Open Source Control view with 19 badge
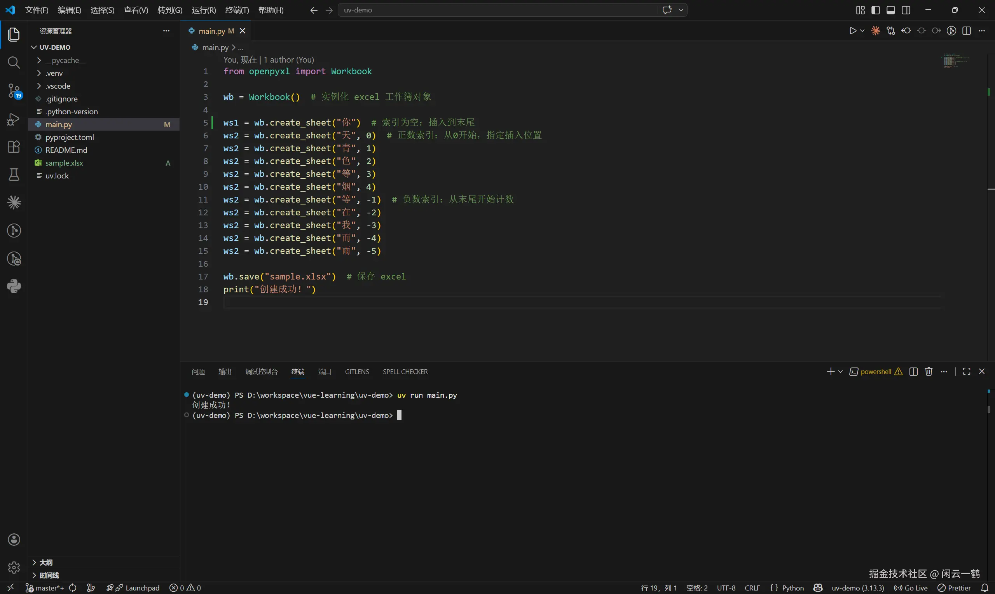 point(14,91)
